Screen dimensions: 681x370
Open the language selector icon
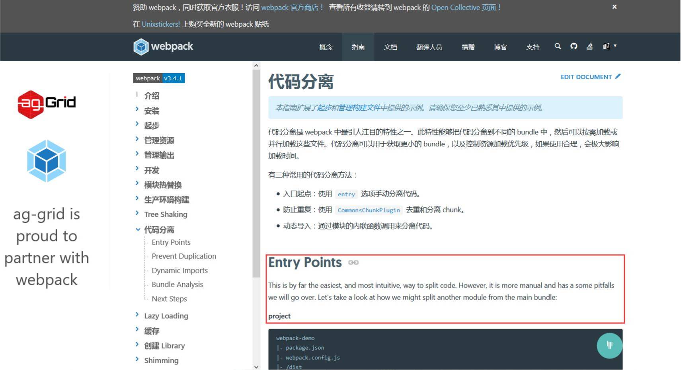[x=606, y=46]
